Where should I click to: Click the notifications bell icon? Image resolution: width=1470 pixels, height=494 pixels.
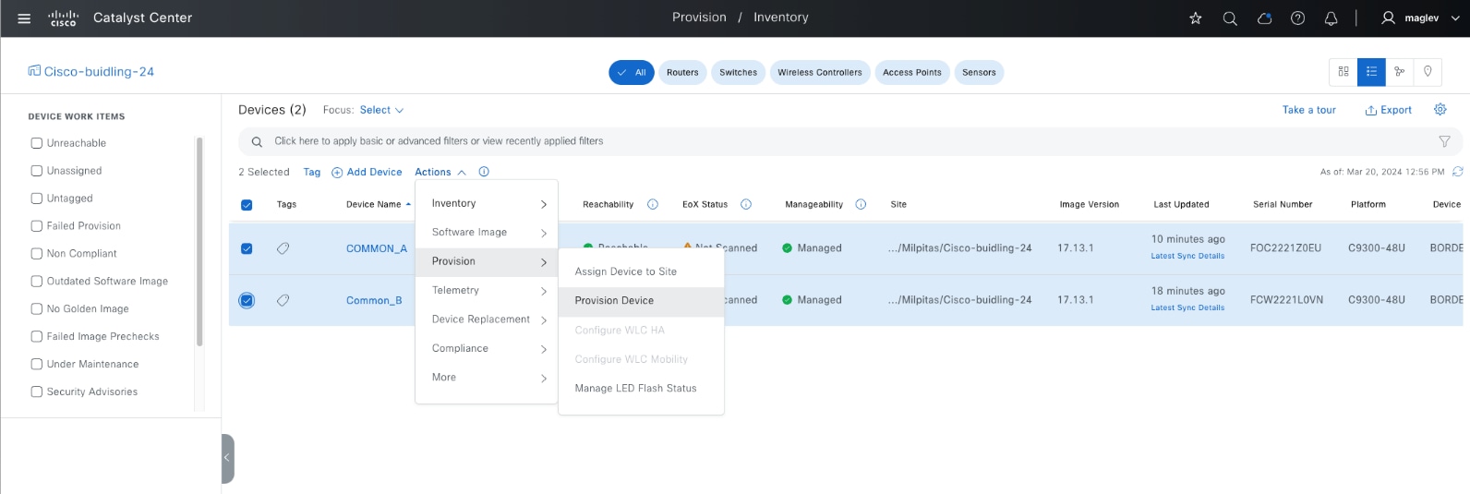(x=1331, y=18)
